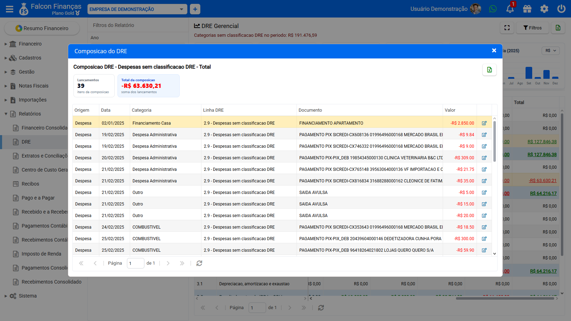The image size is (571, 321).
Task: Toggle fullscreen for DRE Gerencial report
Action: pos(507,28)
